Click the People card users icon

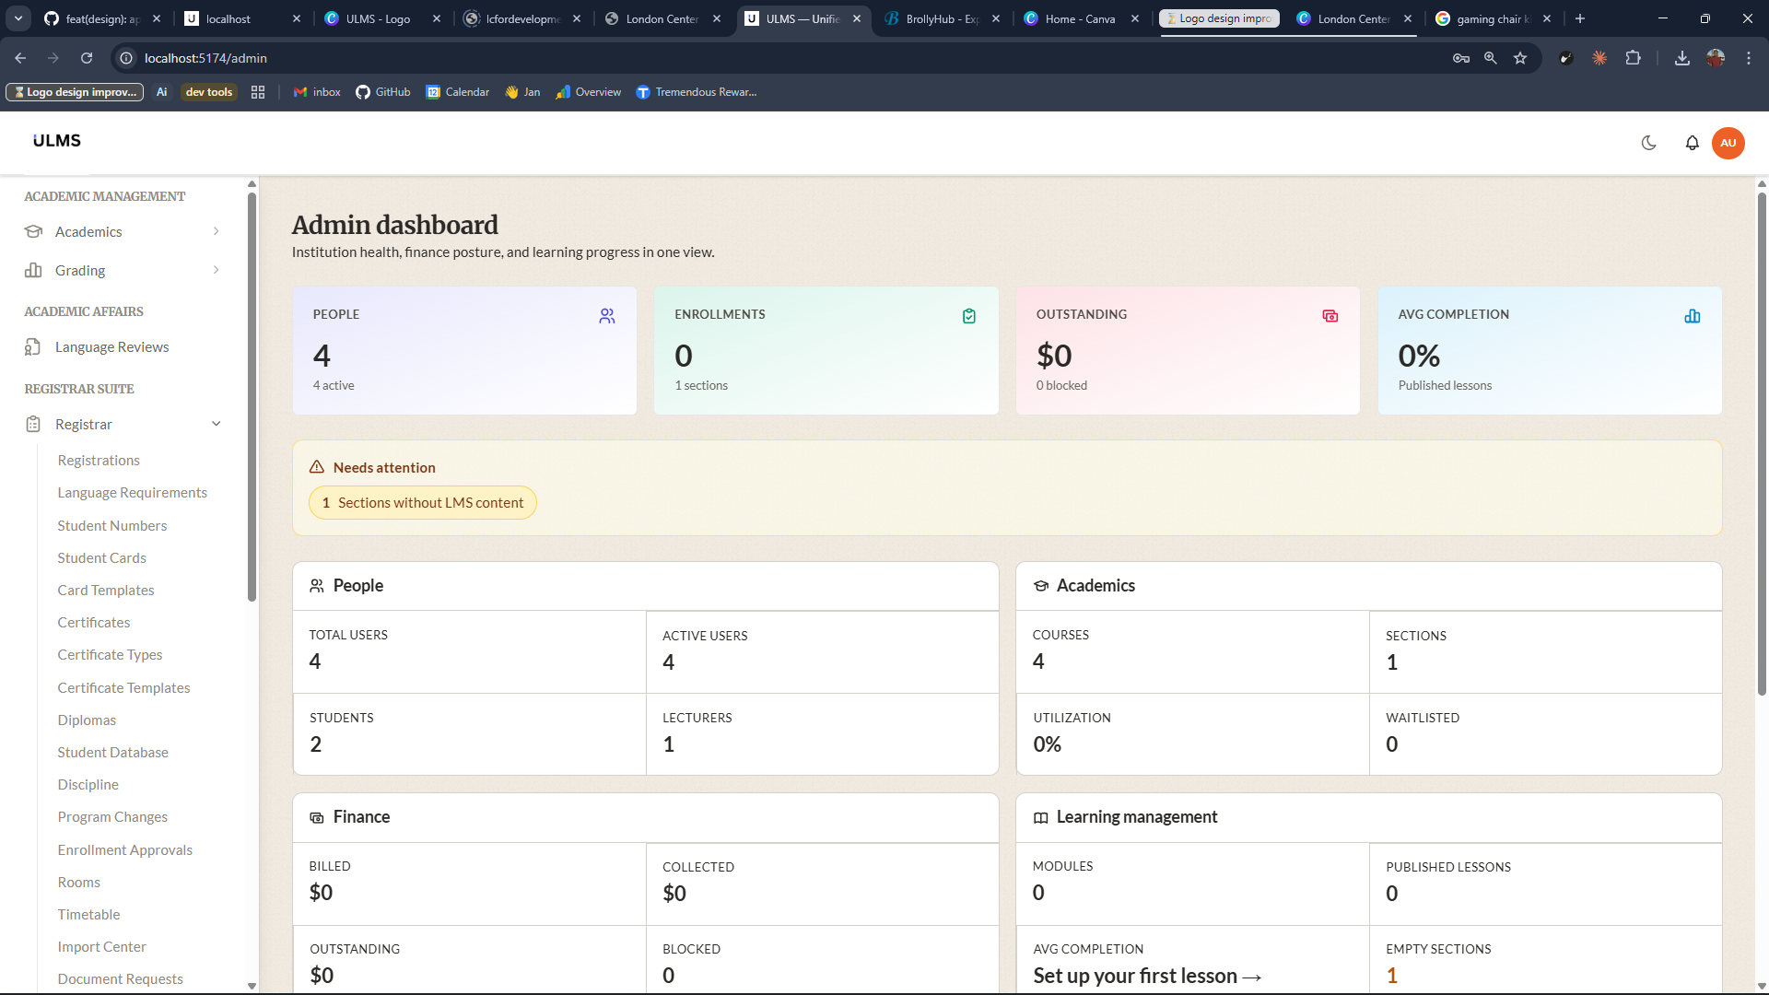pos(607,316)
